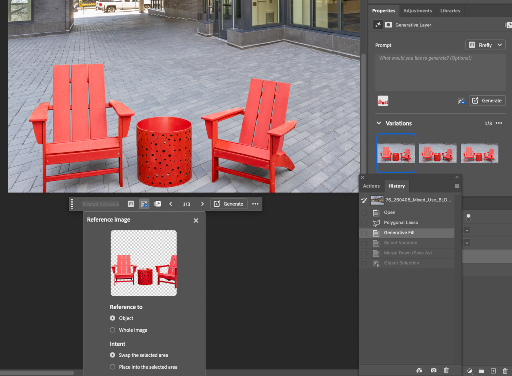Image resolution: width=512 pixels, height=376 pixels.
Task: Select the document snapshot in History
Action: [407, 200]
